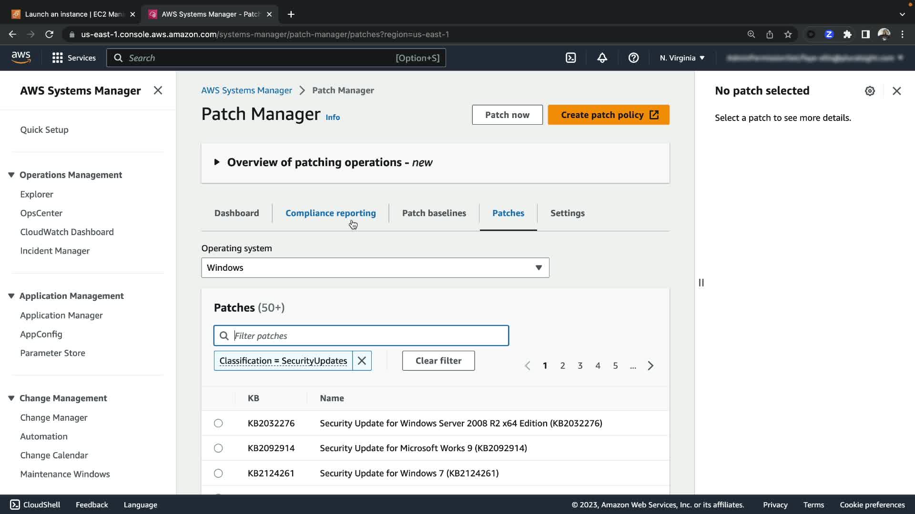Viewport: 915px width, 514px height.
Task: Open the help question mark icon
Action: (x=633, y=58)
